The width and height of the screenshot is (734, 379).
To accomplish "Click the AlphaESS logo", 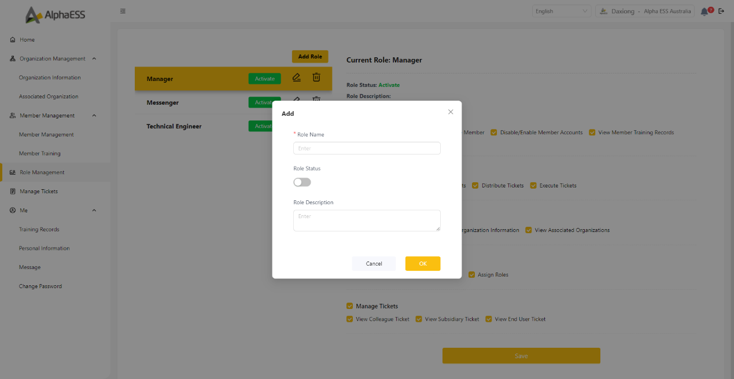I will (x=56, y=14).
